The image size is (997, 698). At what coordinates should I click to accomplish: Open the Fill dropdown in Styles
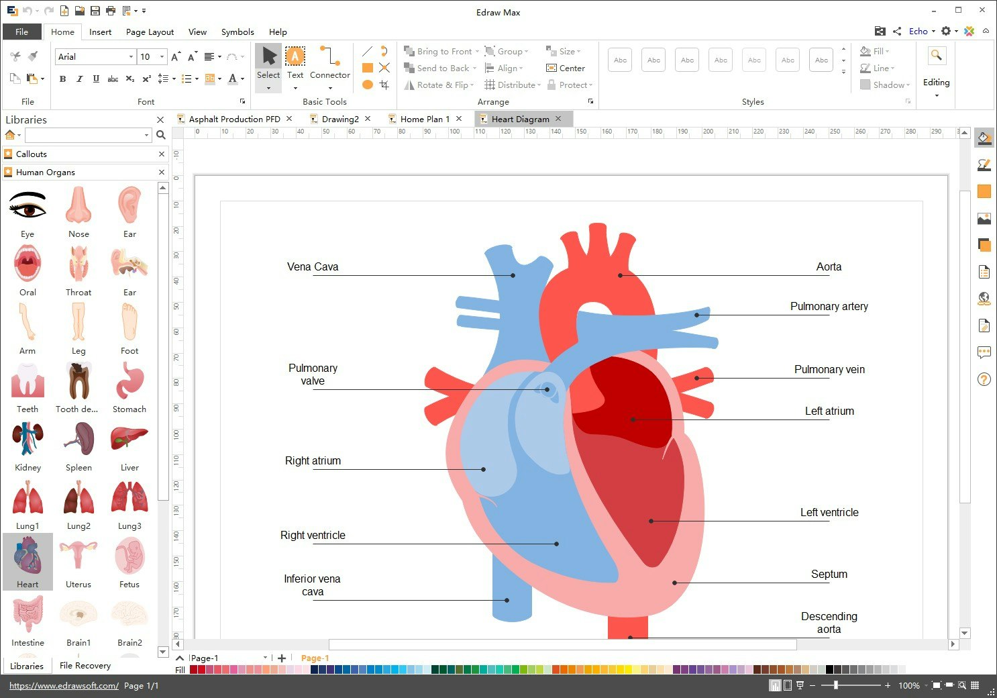click(x=875, y=52)
